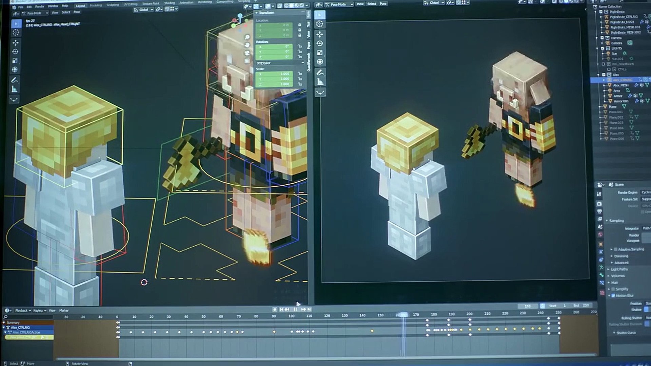Select Alex_MESH in the outliner
This screenshot has width=651, height=366.
coord(621,85)
